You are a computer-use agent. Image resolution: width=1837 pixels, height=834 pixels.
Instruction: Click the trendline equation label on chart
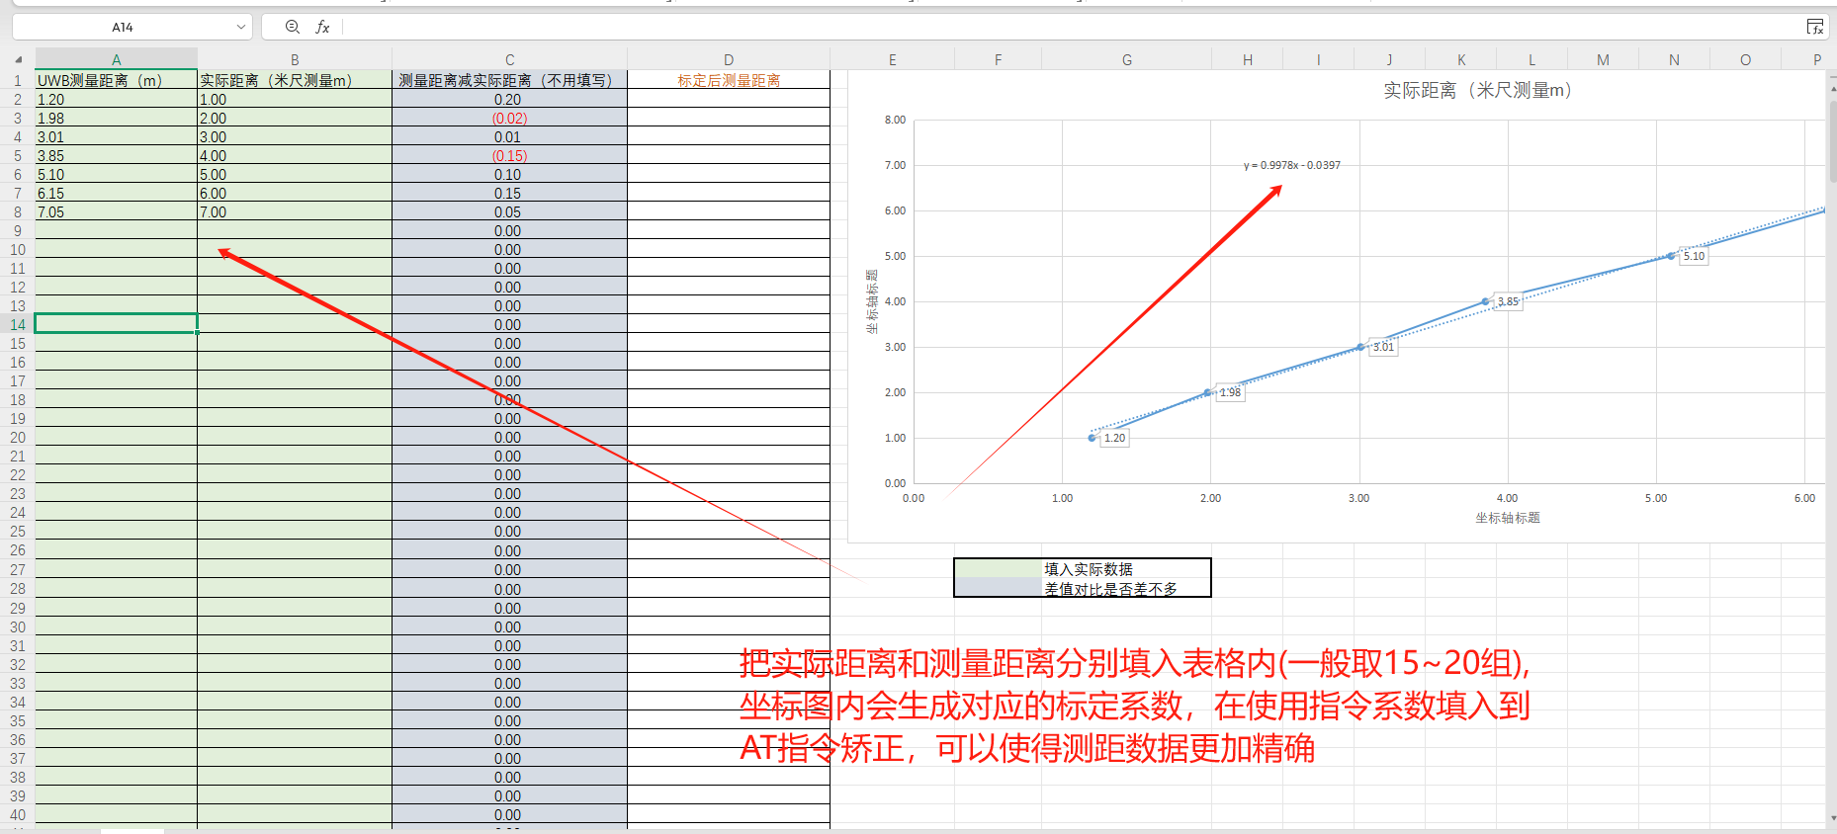click(x=1291, y=165)
